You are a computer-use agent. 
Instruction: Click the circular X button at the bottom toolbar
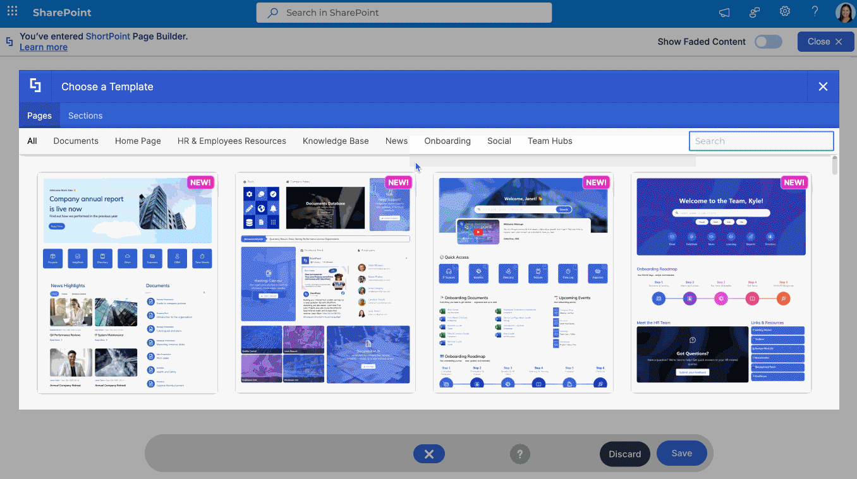click(x=428, y=453)
